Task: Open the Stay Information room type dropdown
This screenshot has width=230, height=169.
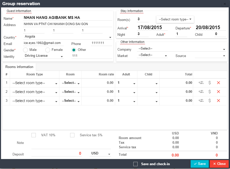Action: tap(175, 19)
